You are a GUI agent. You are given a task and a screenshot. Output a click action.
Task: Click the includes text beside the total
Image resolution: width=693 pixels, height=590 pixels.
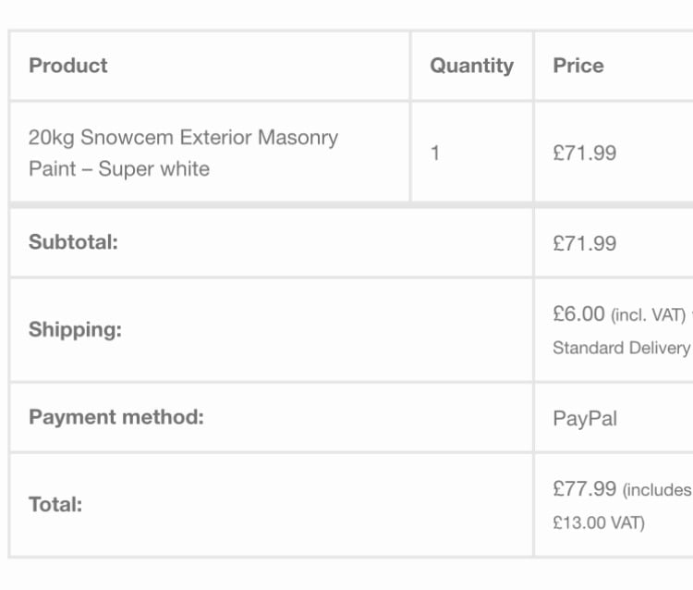657,490
